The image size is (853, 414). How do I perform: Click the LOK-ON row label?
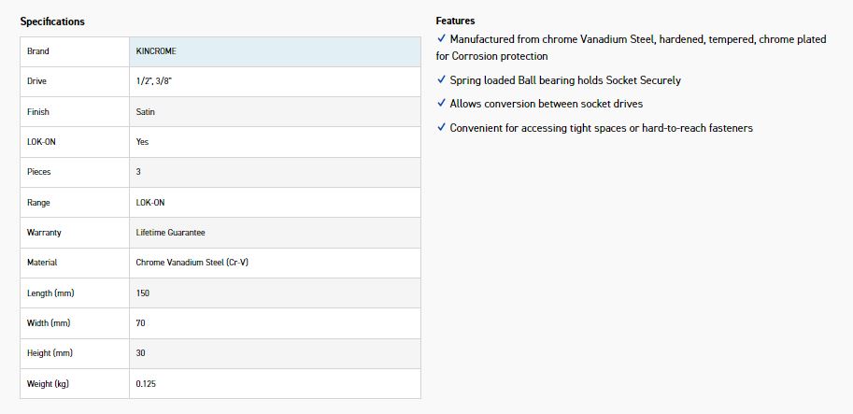click(42, 142)
